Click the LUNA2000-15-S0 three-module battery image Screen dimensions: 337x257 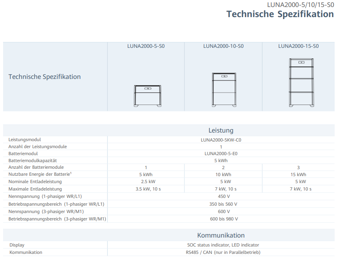(x=301, y=82)
